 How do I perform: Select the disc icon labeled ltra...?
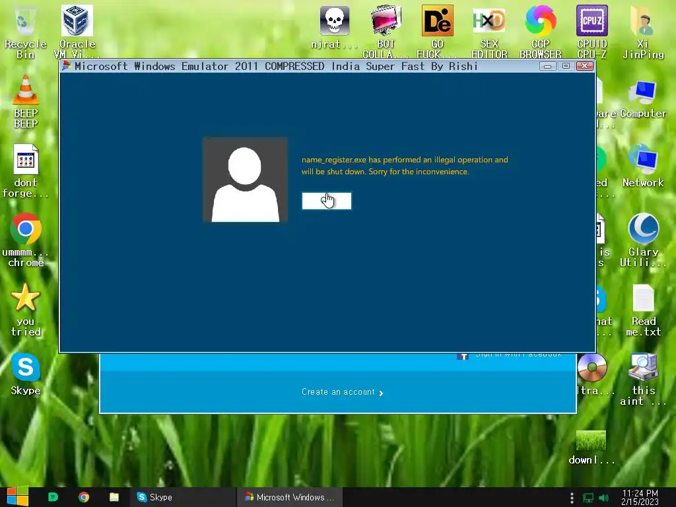click(592, 367)
